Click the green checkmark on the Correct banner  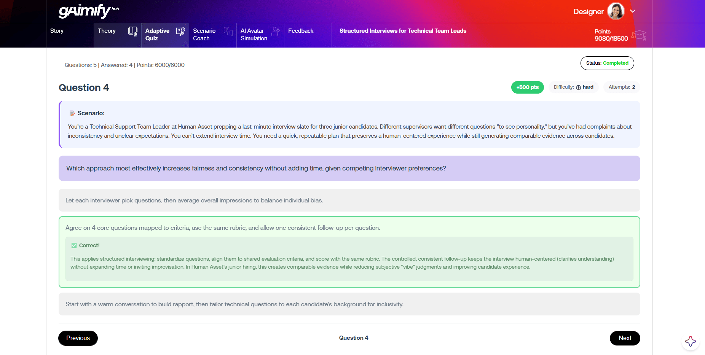click(x=73, y=245)
